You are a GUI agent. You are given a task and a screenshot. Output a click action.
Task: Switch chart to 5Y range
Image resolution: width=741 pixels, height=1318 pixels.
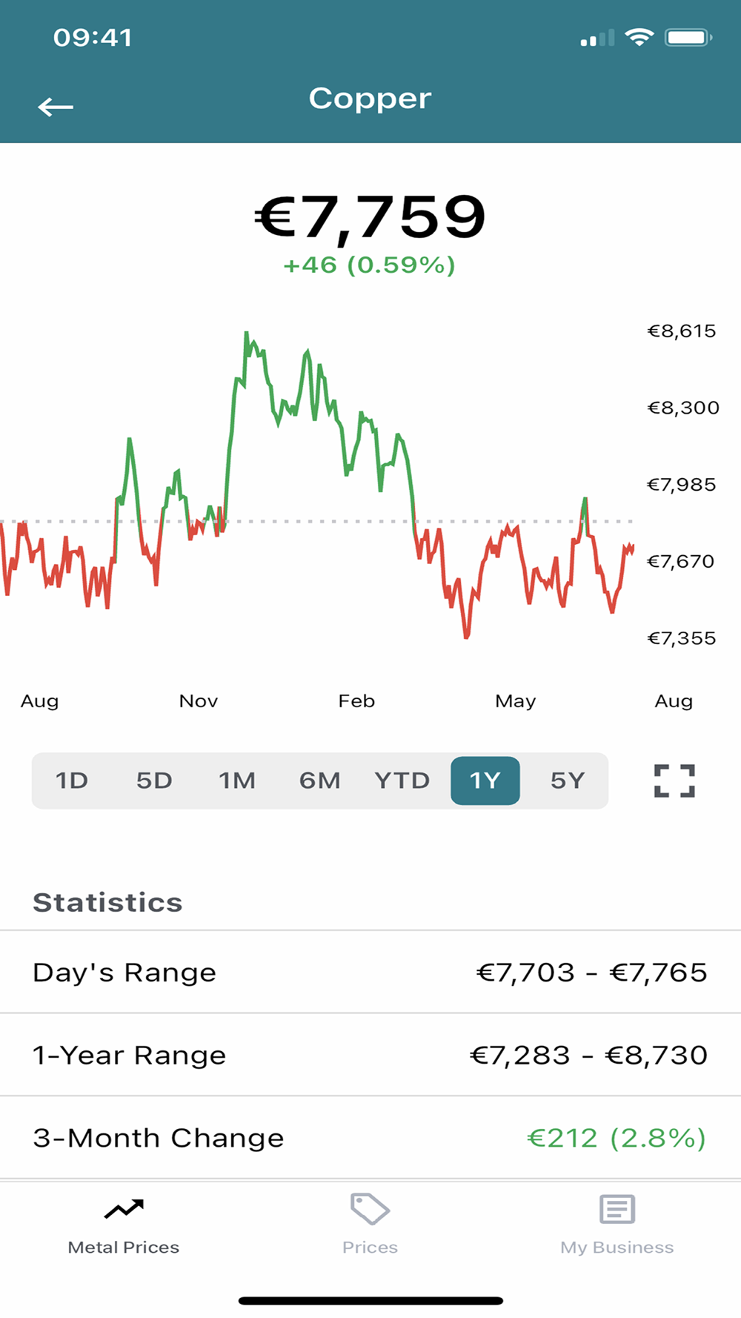coord(568,781)
